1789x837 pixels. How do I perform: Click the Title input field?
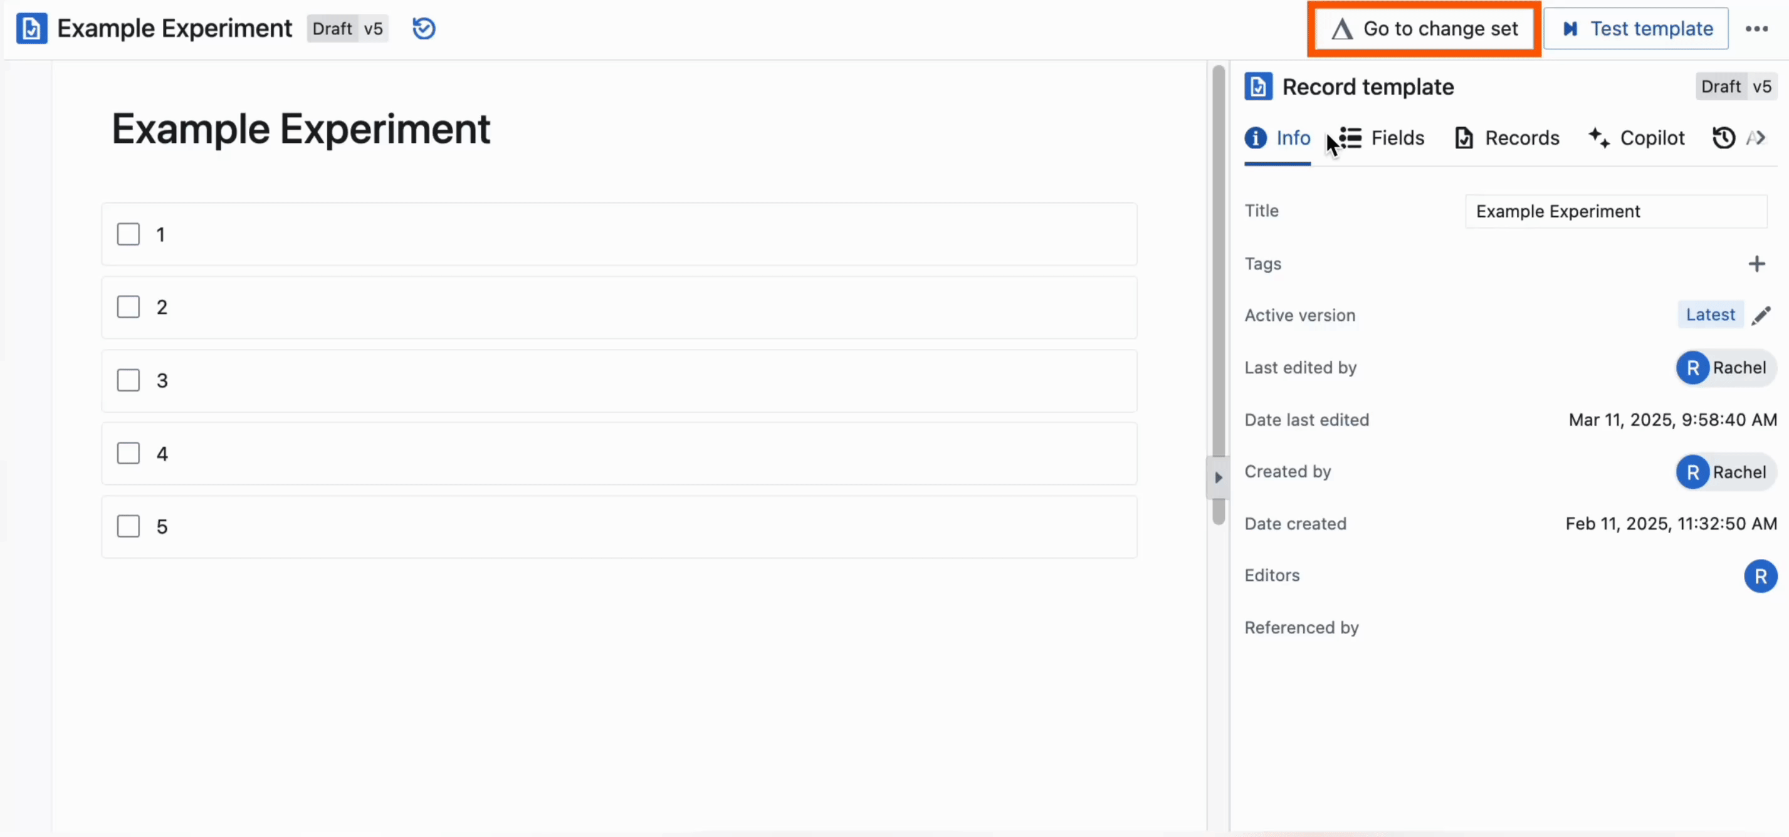point(1615,212)
